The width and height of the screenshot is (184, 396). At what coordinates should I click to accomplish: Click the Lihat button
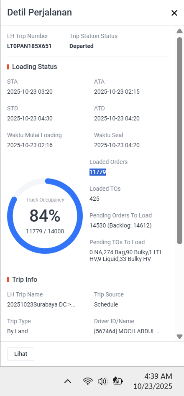20,354
